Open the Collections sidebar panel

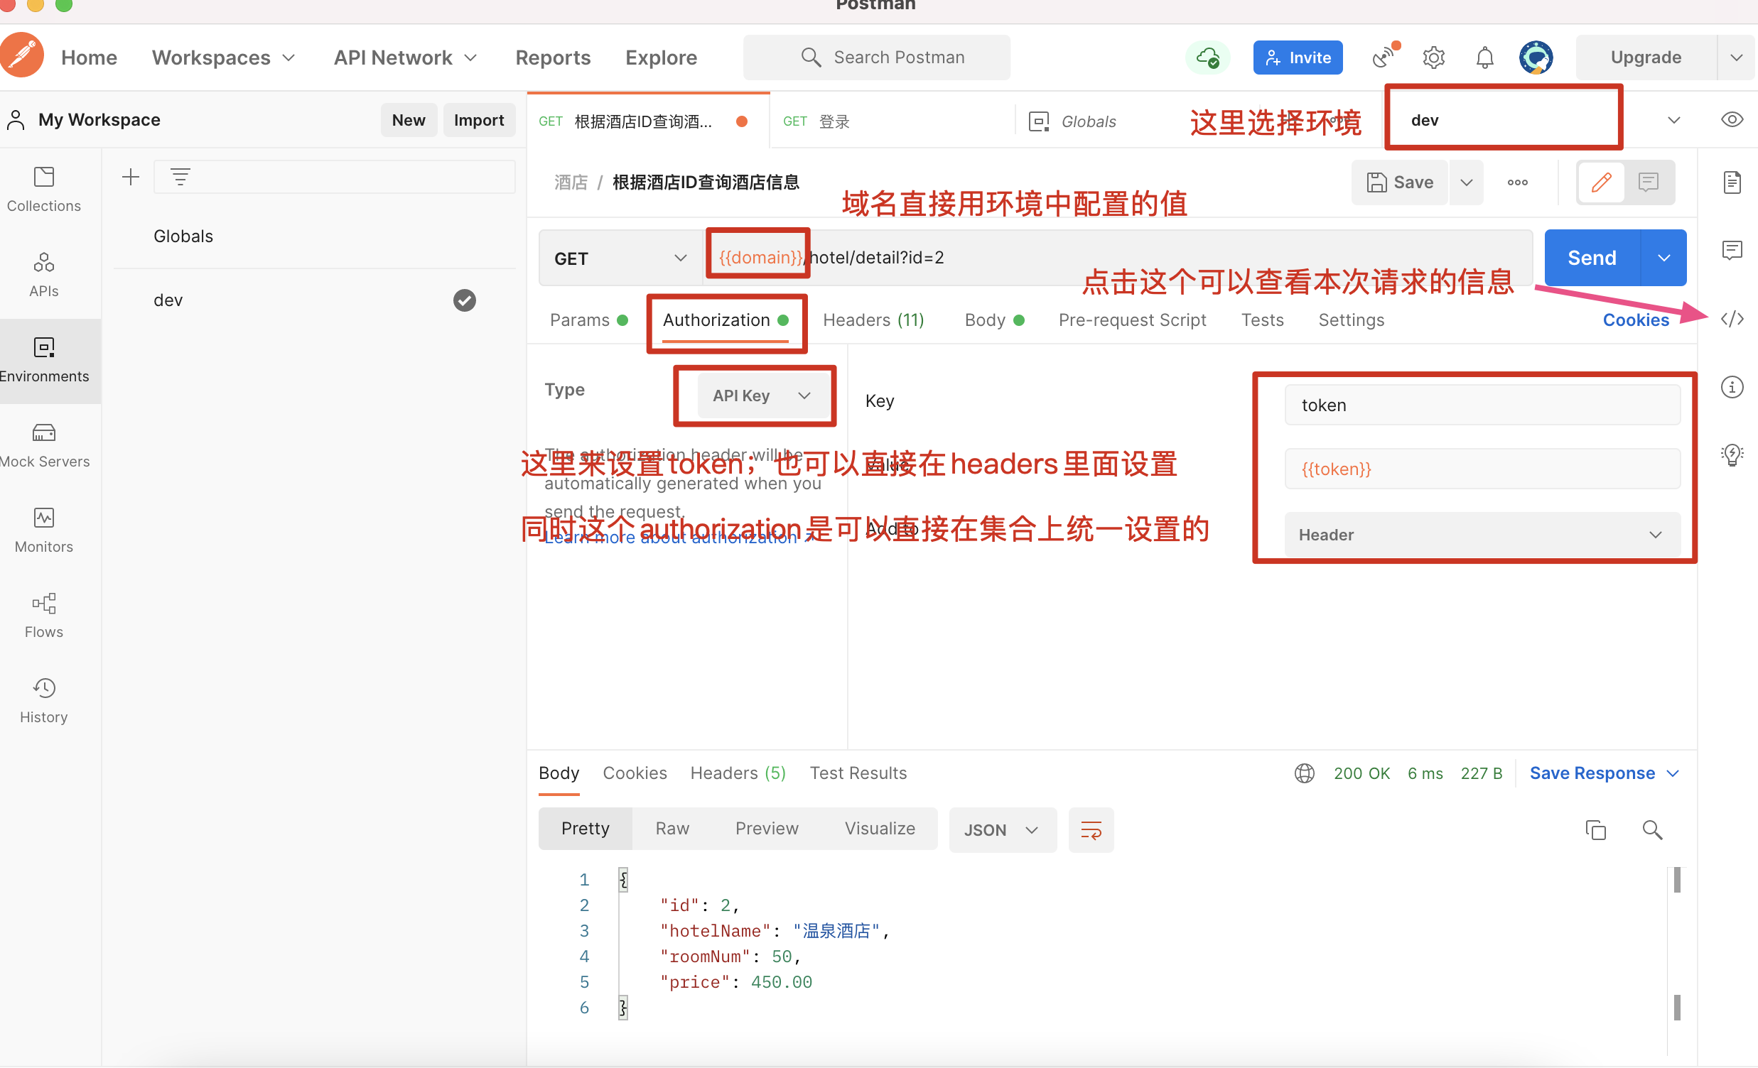(x=43, y=190)
